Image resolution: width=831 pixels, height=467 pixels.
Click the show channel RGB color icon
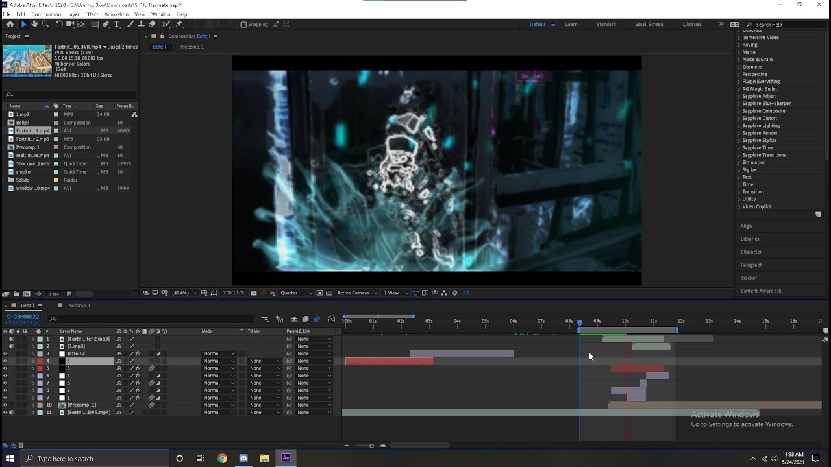coord(273,293)
